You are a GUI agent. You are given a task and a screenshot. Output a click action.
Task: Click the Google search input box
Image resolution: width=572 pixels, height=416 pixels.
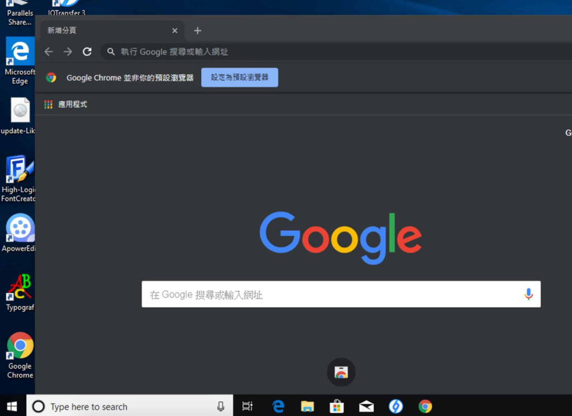pos(330,294)
